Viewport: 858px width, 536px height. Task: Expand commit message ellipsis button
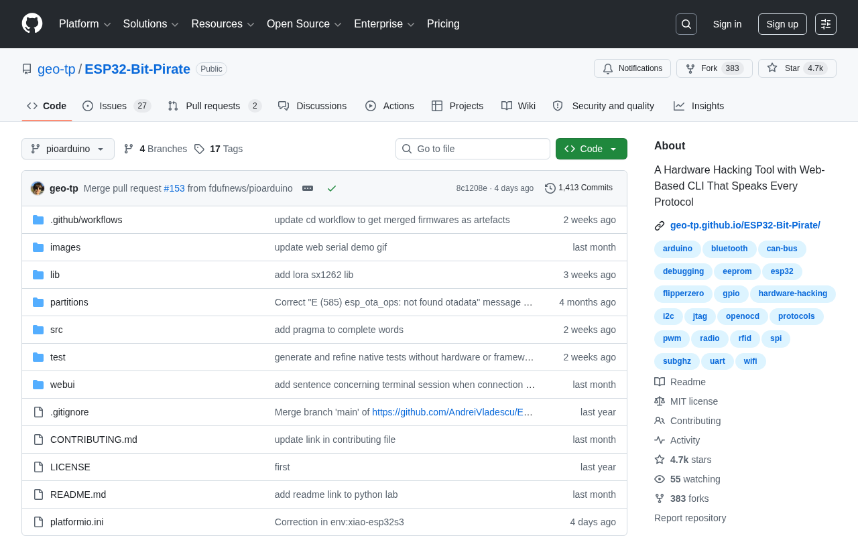tap(308, 188)
